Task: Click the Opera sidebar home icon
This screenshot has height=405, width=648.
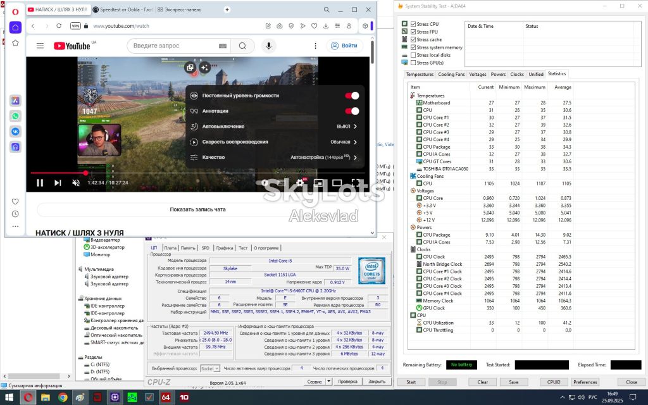Action: click(15, 28)
